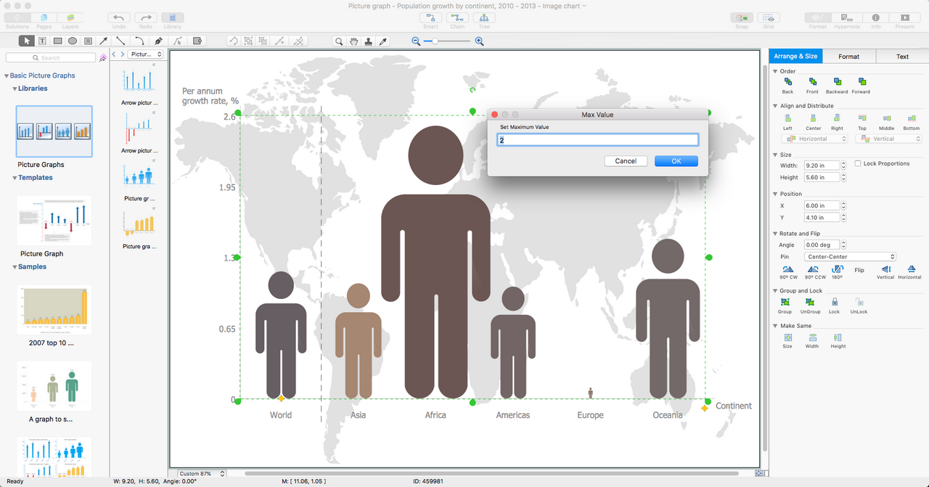Click the zoom slider handle
The width and height of the screenshot is (929, 487).
click(435, 41)
